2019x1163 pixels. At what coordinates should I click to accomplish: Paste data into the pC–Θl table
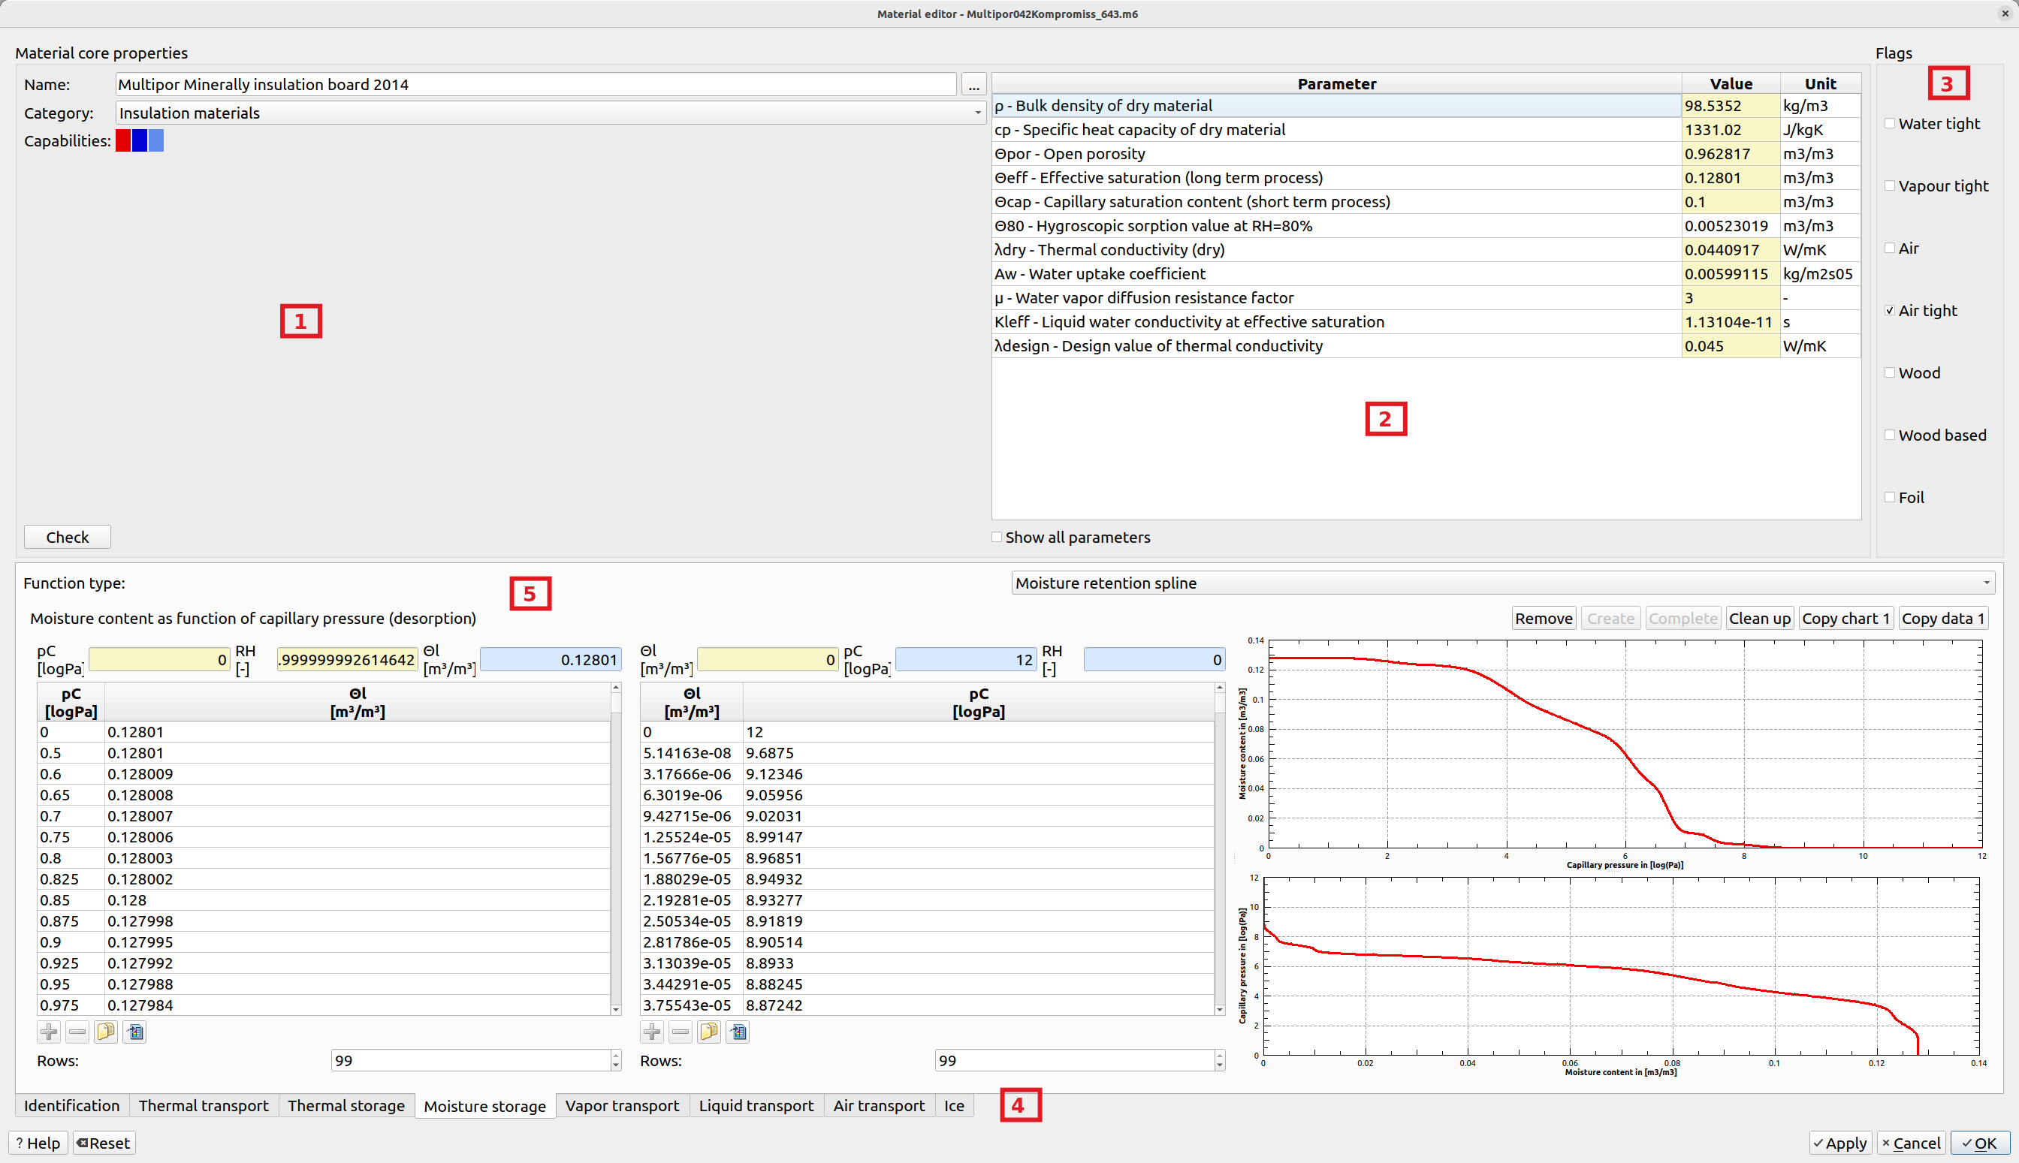pos(134,1032)
